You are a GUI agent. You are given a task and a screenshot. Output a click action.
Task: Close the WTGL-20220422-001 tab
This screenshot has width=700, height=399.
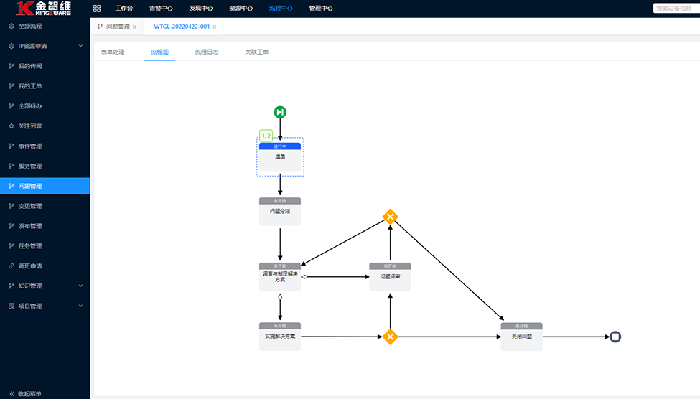tap(214, 27)
